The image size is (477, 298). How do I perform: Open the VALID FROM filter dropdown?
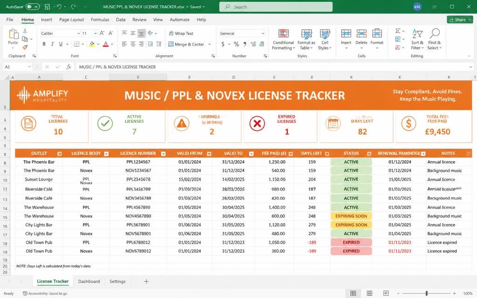209,154
